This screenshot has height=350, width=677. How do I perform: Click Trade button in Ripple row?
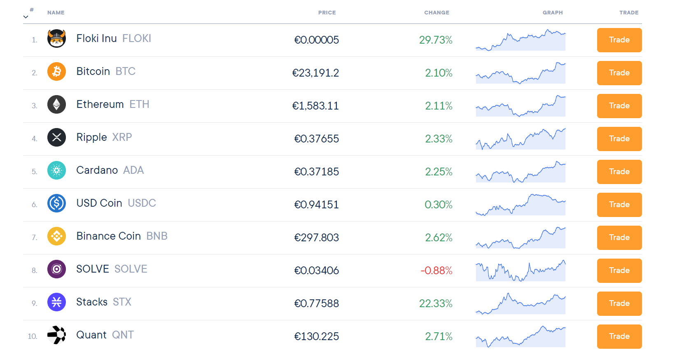[x=619, y=139]
